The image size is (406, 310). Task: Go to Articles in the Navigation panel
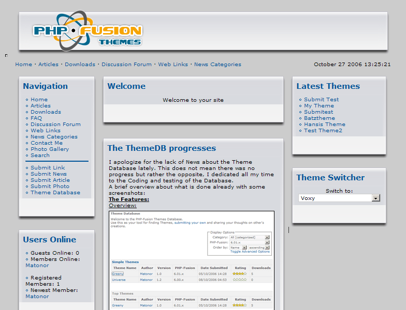point(40,105)
